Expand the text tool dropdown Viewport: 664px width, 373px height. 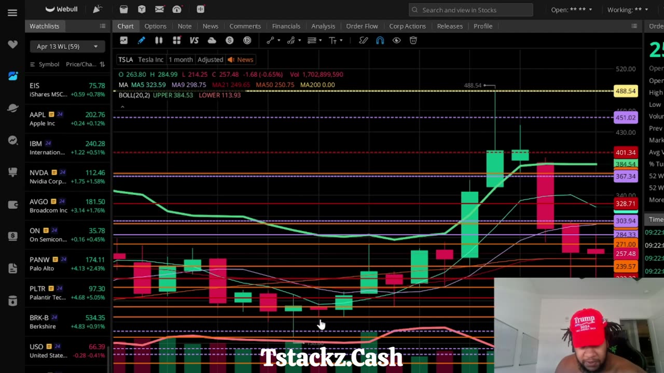tap(341, 40)
